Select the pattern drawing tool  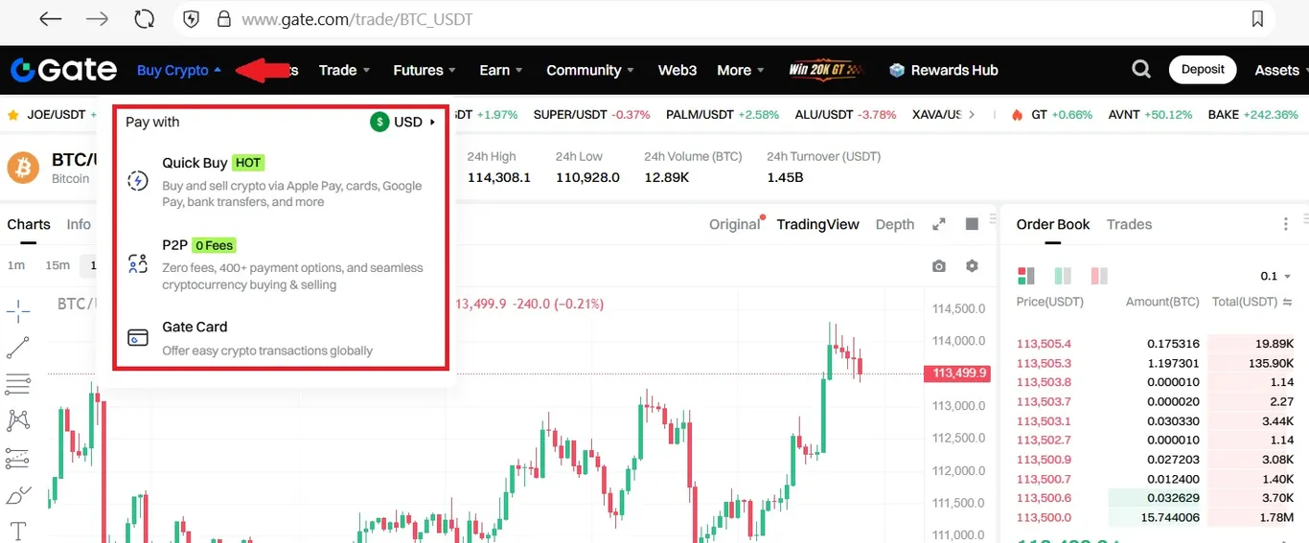18,420
